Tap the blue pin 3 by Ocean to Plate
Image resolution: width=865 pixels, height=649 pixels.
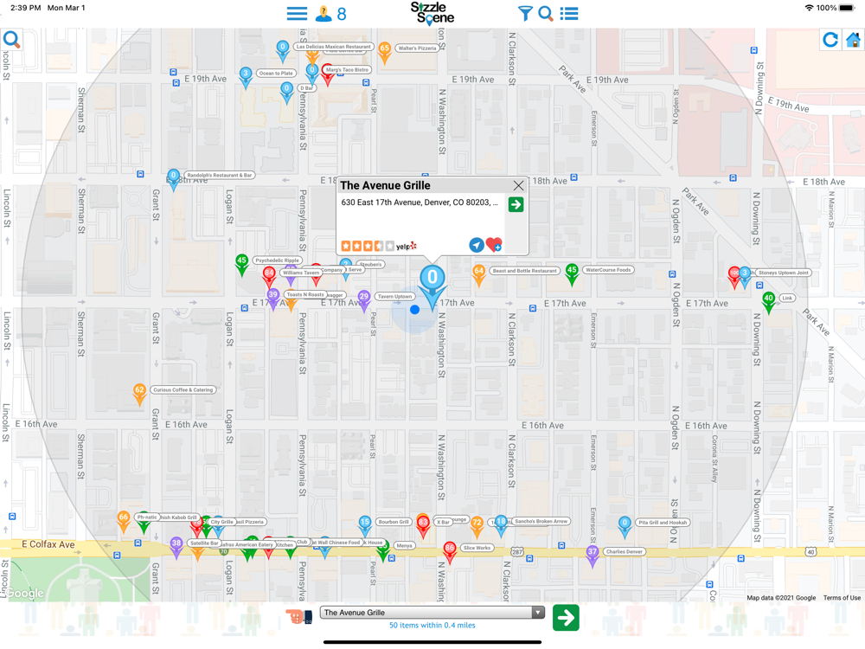246,77
